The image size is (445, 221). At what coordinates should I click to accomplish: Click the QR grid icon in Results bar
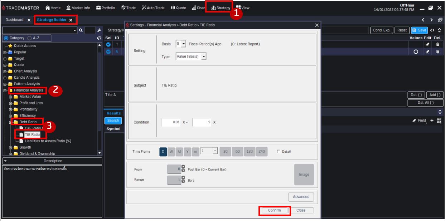point(439,121)
